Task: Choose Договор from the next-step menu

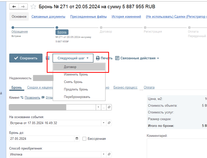Action: click(70, 67)
